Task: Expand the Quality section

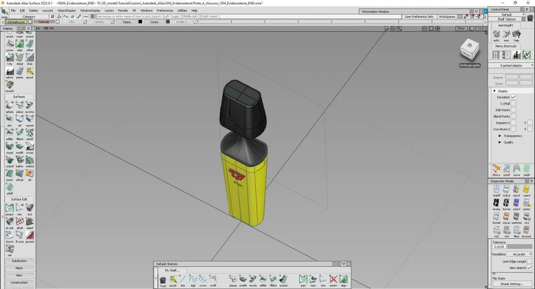Action: click(500, 142)
